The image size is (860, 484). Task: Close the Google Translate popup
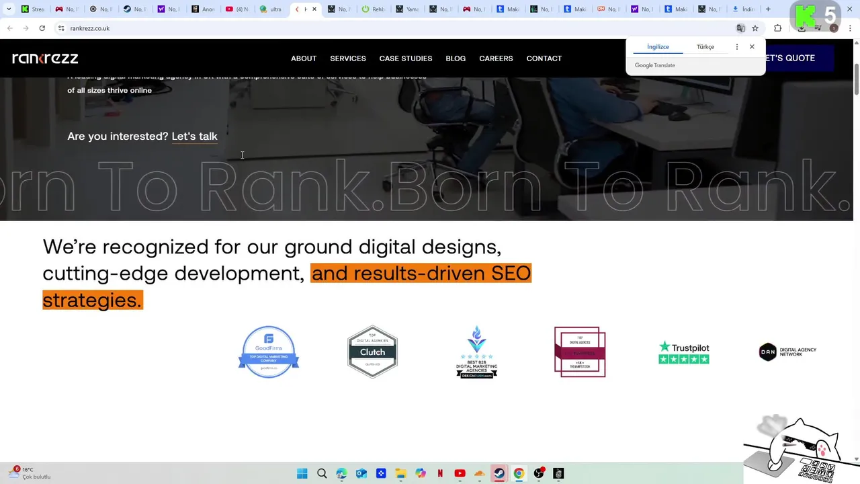[x=752, y=46]
